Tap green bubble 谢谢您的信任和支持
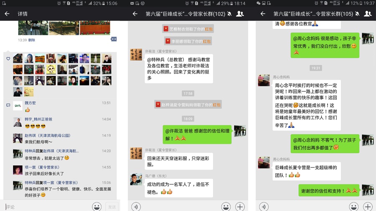The height and width of the screenshot is (211, 376). pos(329,191)
